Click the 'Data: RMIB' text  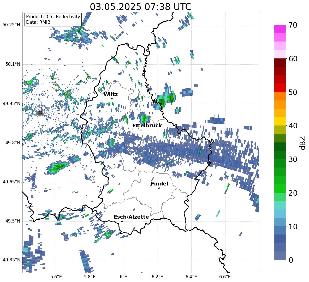click(38, 22)
